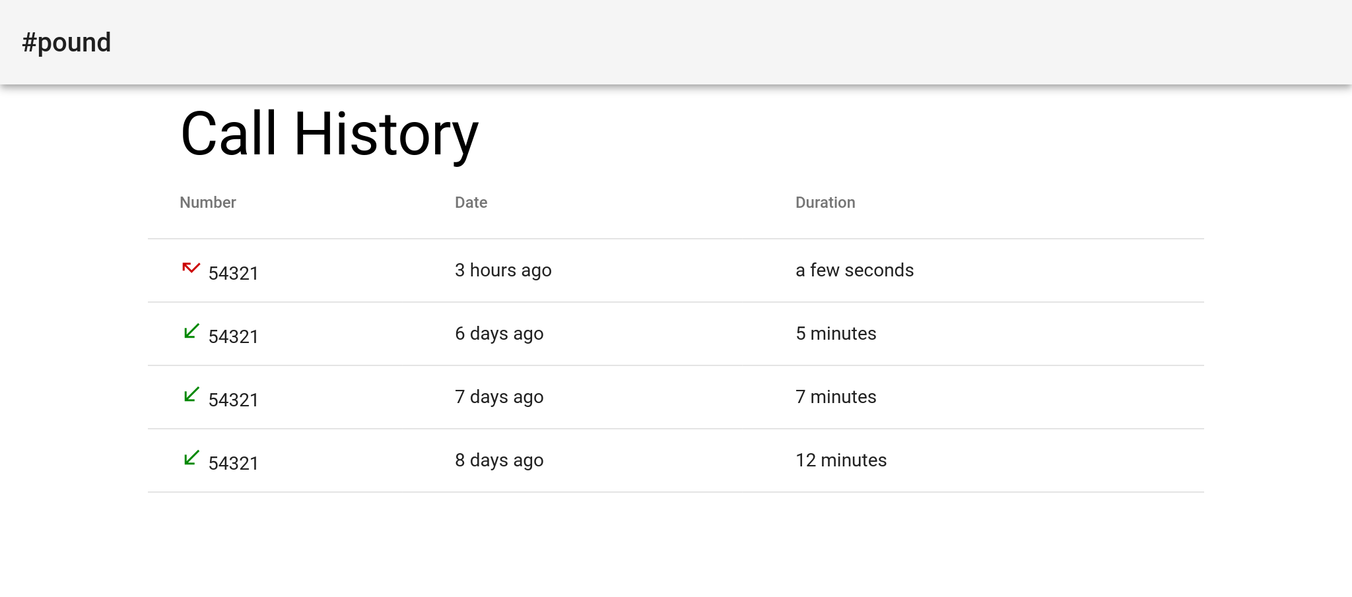Viewport: 1352px width, 597px height.
Task: Click the '7 days ago' date cell
Action: pyautogui.click(x=499, y=397)
